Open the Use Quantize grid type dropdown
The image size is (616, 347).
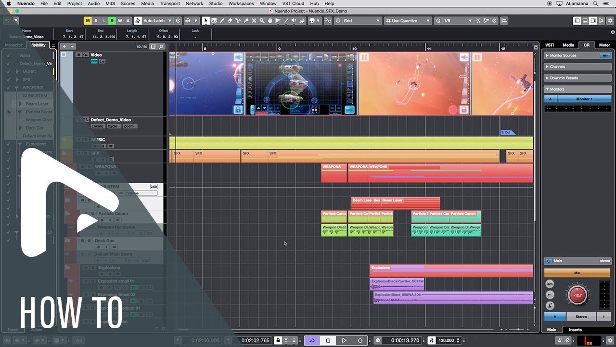coord(408,21)
